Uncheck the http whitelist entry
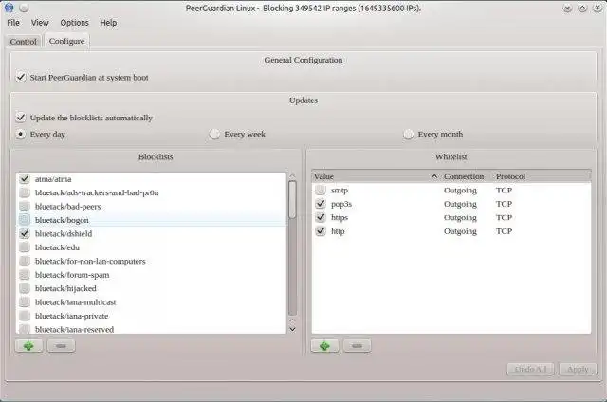 coord(321,231)
